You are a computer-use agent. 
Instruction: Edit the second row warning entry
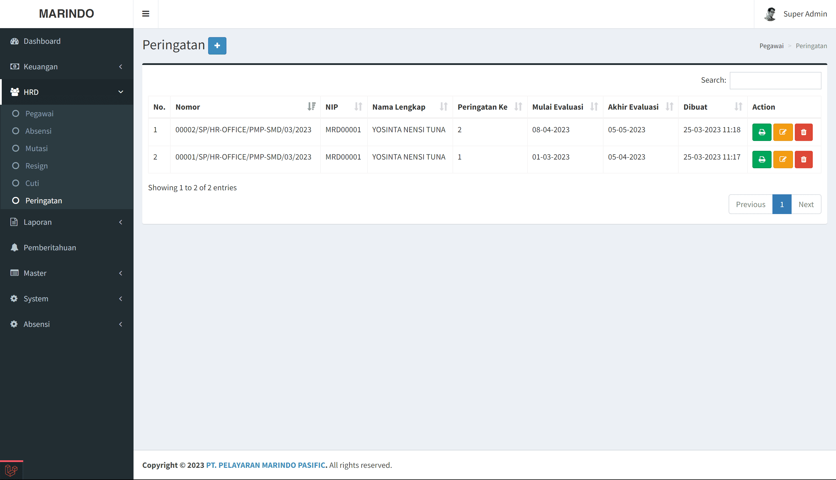click(783, 160)
